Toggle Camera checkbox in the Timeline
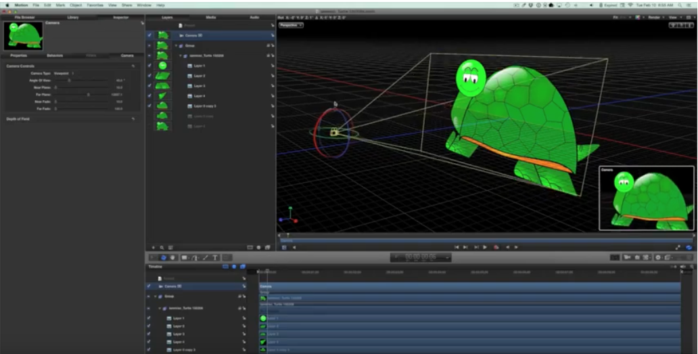Image resolution: width=698 pixels, height=354 pixels. pyautogui.click(x=149, y=286)
